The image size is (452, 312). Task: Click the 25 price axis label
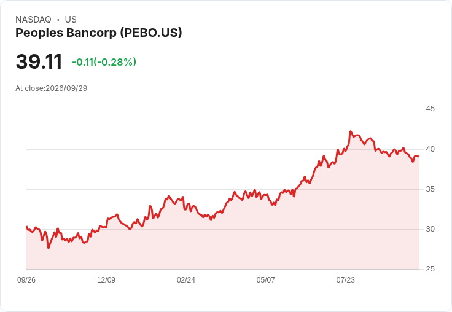click(x=430, y=269)
